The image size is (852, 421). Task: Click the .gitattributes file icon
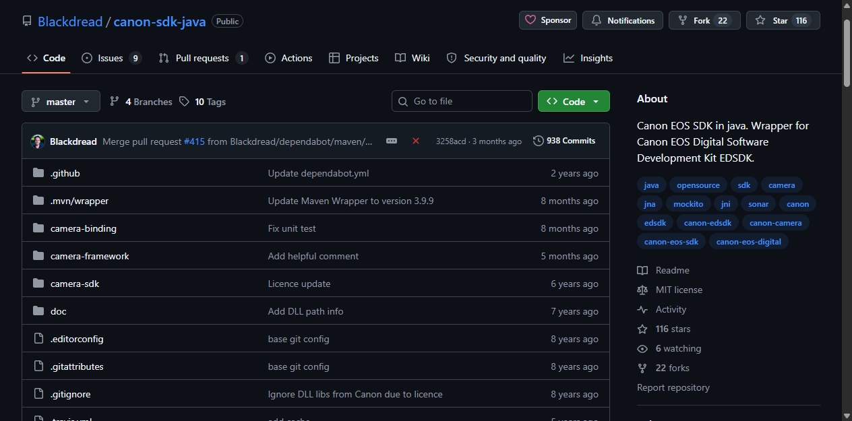point(38,366)
